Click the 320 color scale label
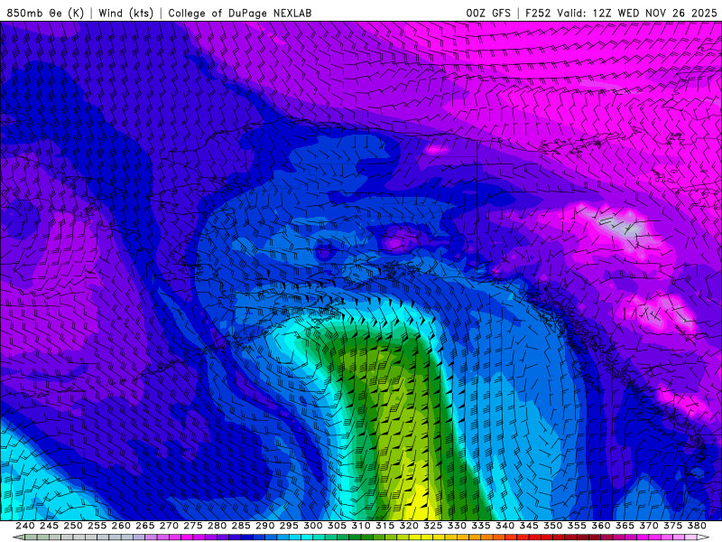Viewport: 722px width, 542px height. (x=409, y=526)
